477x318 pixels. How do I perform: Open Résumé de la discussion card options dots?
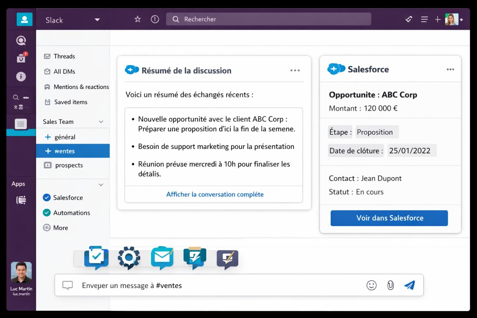pyautogui.click(x=295, y=70)
